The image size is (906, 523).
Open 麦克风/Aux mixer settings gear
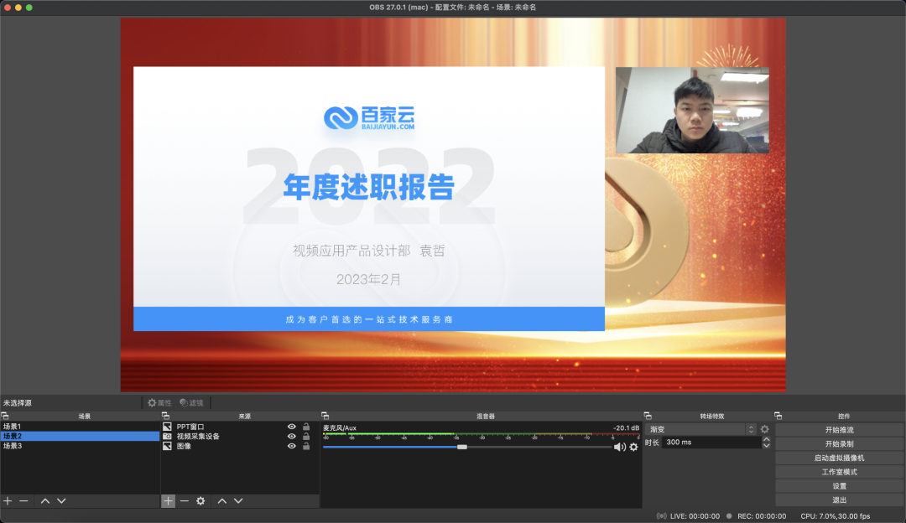coord(633,447)
